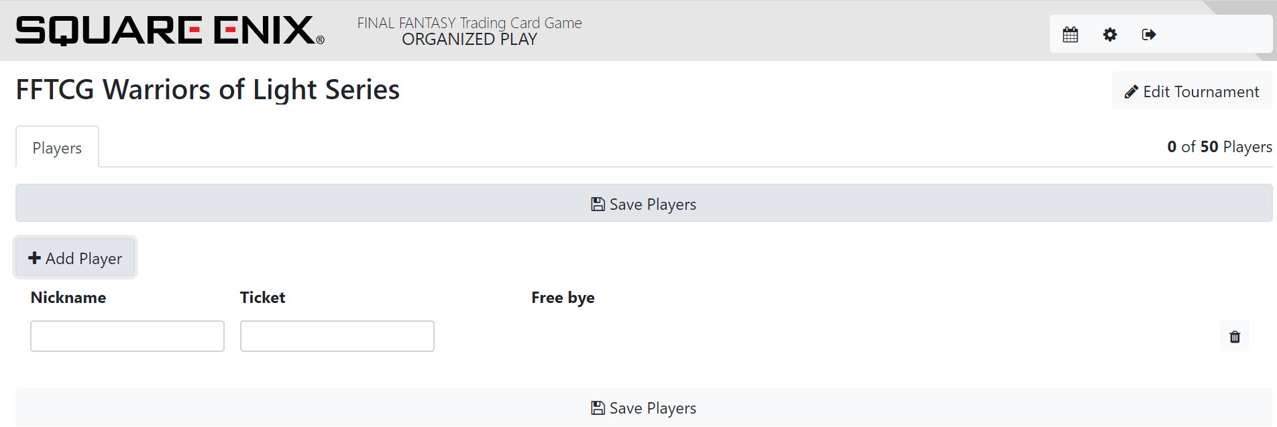Click the pencil icon beside Edit Tournament
Image resolution: width=1277 pixels, height=427 pixels.
click(1131, 92)
